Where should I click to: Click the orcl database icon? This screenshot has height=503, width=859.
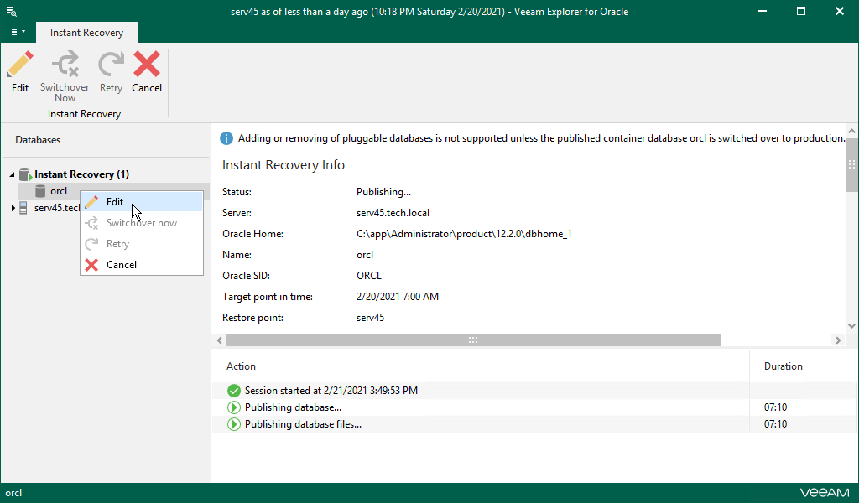click(40, 191)
